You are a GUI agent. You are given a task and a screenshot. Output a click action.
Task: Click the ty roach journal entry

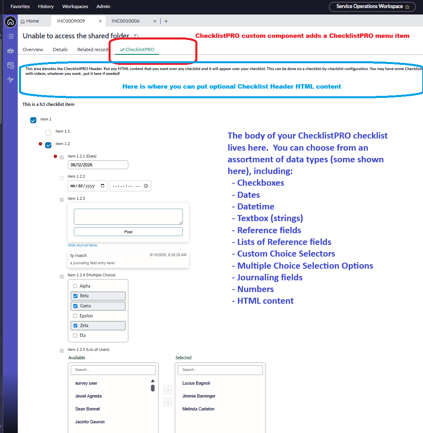tap(128, 259)
